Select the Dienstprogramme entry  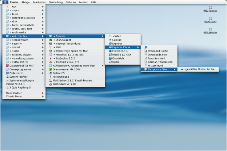click(24, 69)
